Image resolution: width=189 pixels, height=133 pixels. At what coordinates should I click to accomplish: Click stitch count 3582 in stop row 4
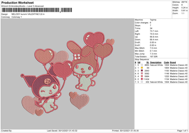(147, 73)
